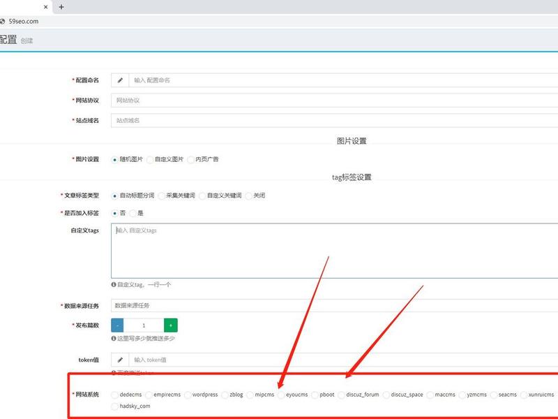
Task: Click inside the 自定义tags text area
Action: click(x=335, y=251)
